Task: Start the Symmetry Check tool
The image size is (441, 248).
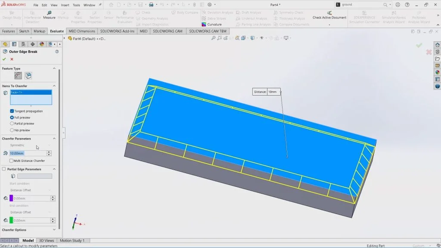Action: (x=291, y=12)
